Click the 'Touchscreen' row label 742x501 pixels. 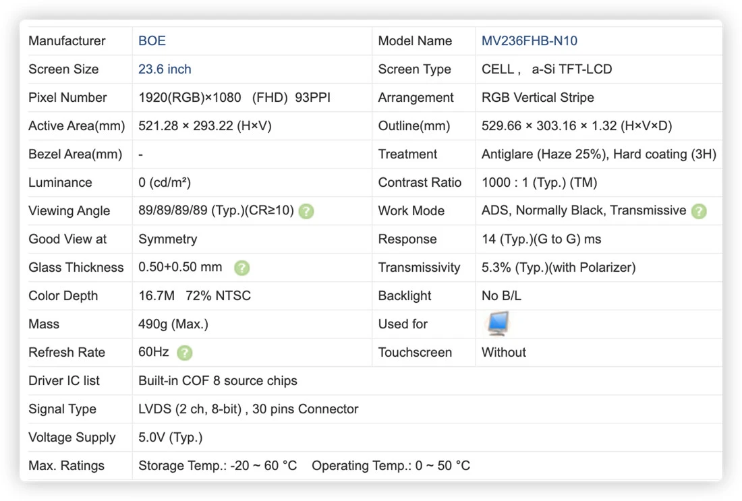(415, 353)
